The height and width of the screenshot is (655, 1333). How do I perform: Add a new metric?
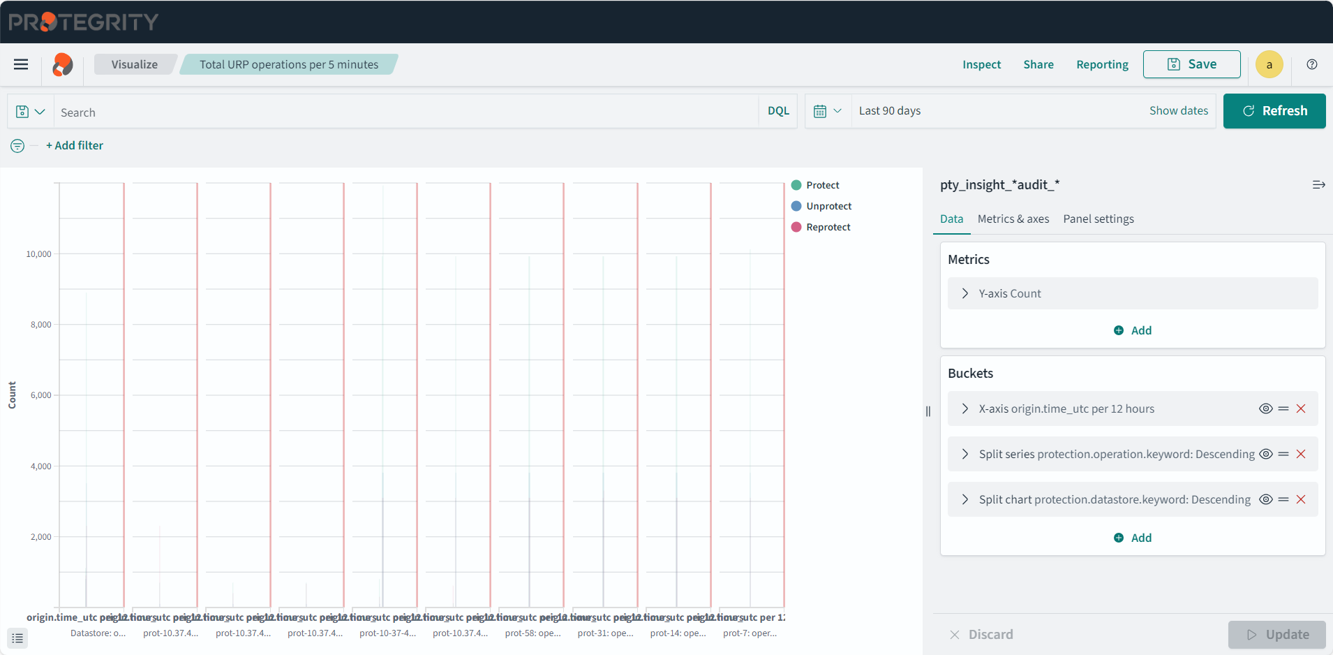coord(1133,330)
